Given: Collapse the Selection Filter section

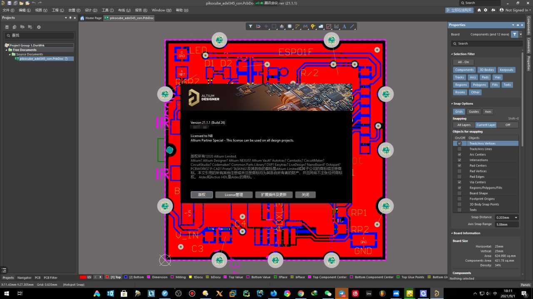Looking at the screenshot, I should click(x=452, y=54).
